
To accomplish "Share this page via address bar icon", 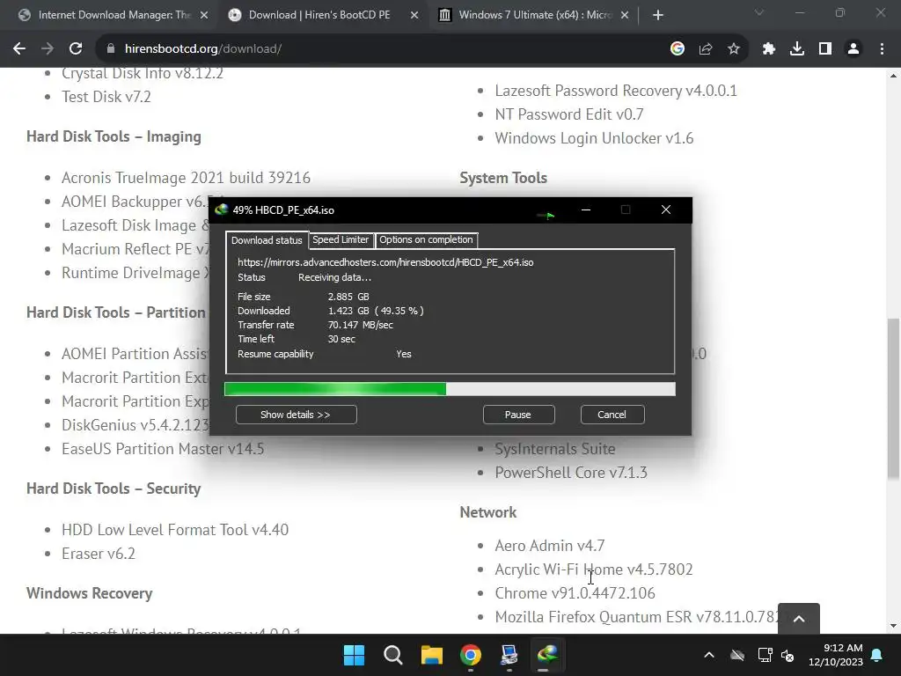I will (x=706, y=49).
